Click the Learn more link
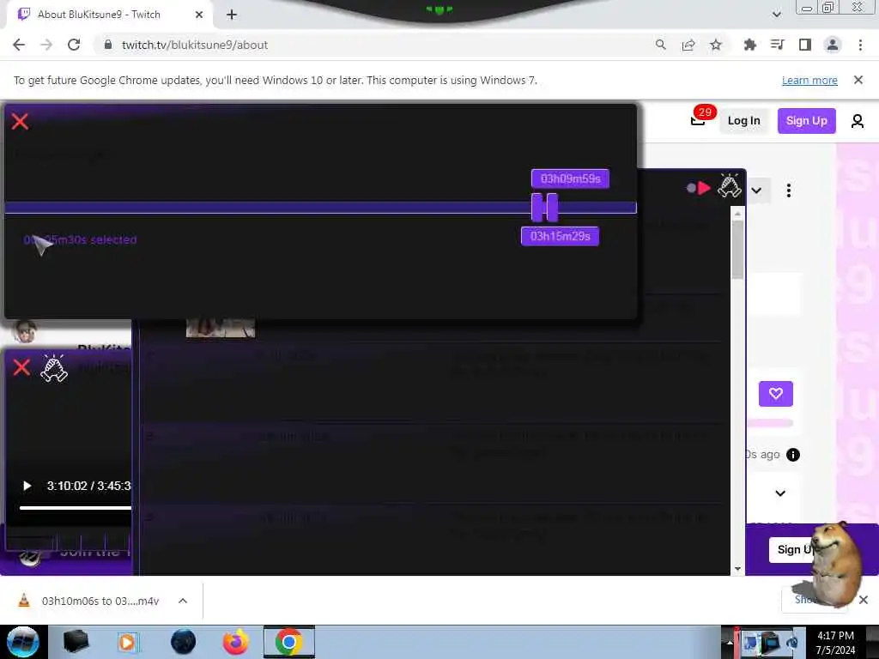Viewport: 879px width, 659px height. [809, 80]
